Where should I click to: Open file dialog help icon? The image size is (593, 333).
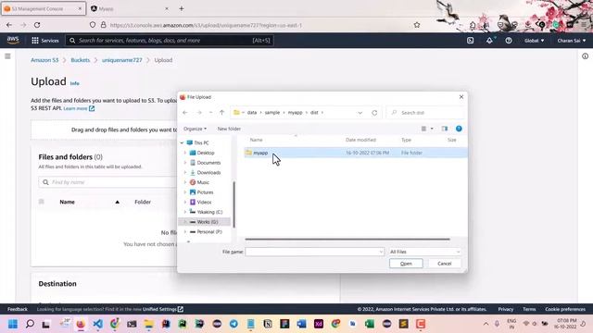click(x=459, y=129)
